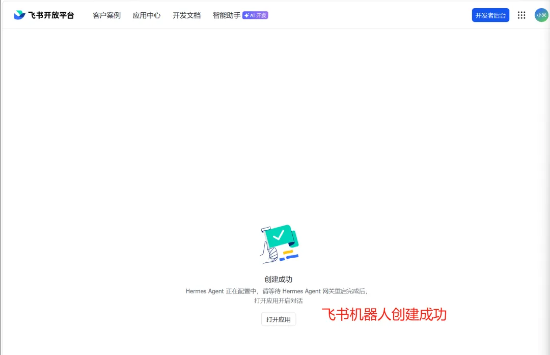Open the 小米 user avatar
Screen dimensions: 550x355
point(541,15)
